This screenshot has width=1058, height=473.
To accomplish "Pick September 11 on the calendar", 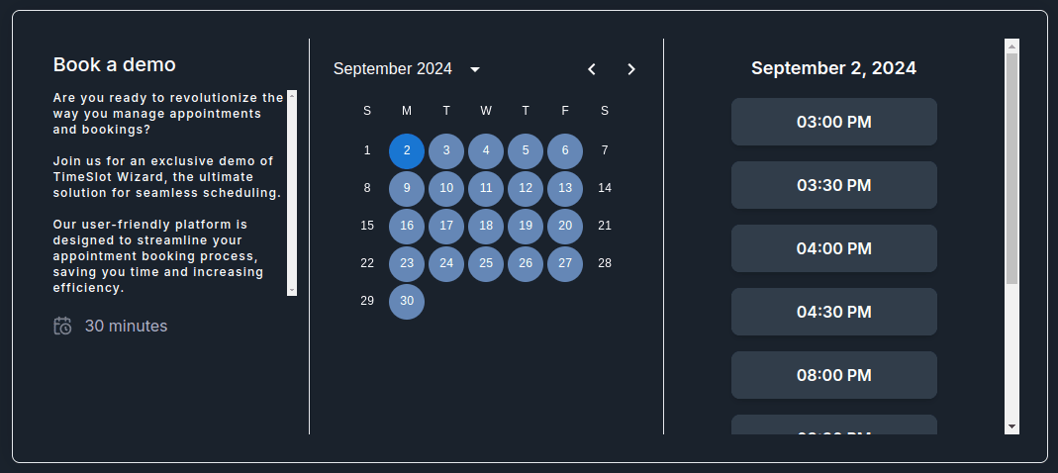I will (x=486, y=188).
